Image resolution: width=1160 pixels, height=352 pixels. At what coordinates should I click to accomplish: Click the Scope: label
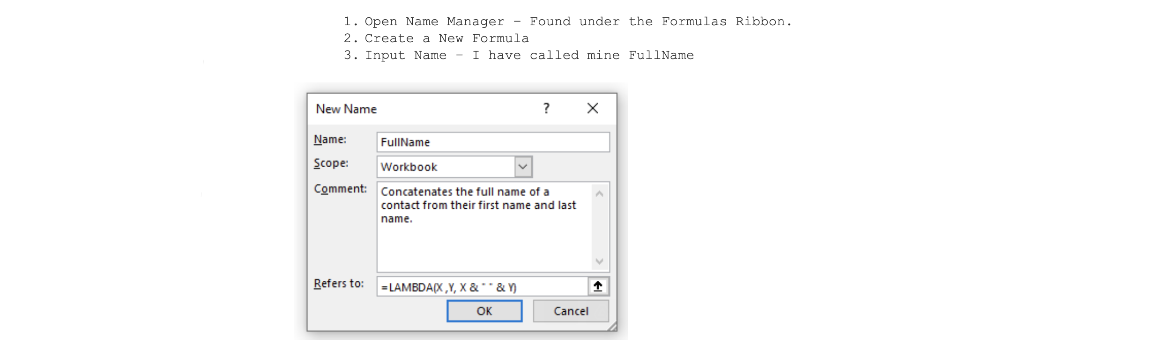pos(331,163)
